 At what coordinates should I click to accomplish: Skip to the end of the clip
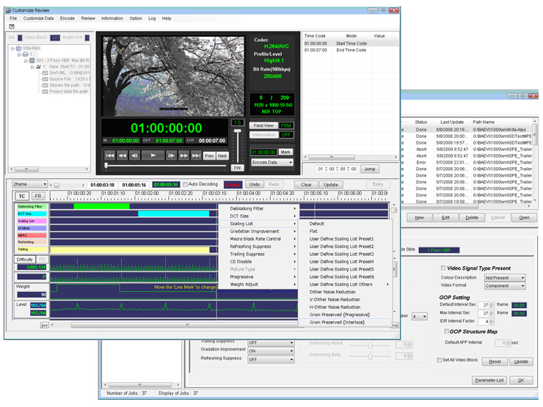pos(195,155)
